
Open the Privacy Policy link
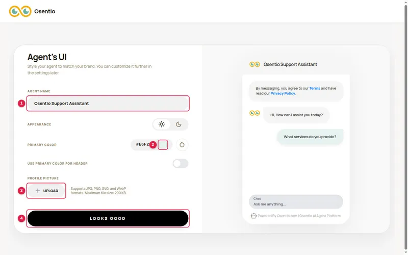click(283, 93)
